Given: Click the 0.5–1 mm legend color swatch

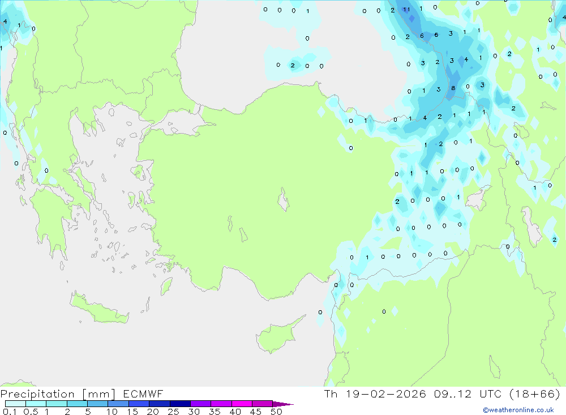Looking at the screenshot, I should [x=36, y=404].
